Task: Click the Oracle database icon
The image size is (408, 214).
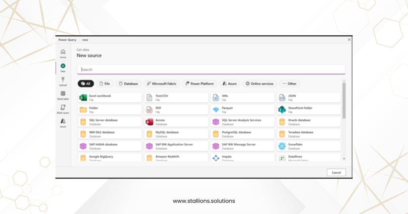Action: (282, 122)
